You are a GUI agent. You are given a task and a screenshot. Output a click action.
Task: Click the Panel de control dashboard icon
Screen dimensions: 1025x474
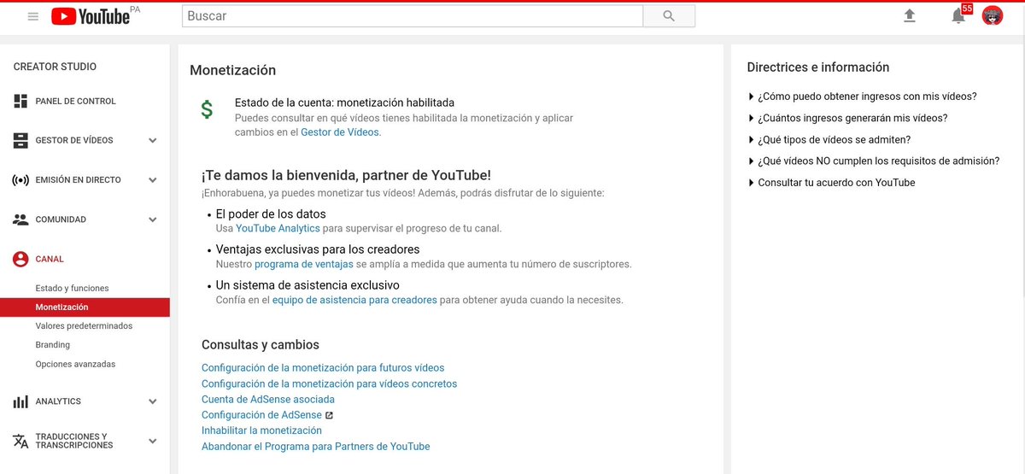pos(20,102)
